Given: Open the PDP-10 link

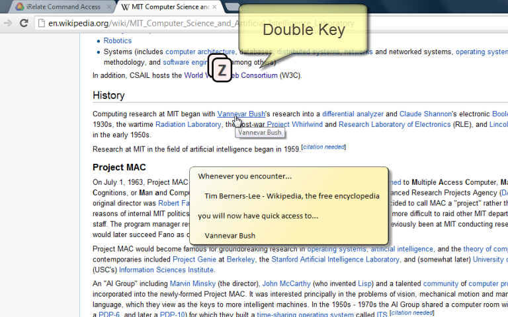Looking at the screenshot, I should click(x=173, y=314).
